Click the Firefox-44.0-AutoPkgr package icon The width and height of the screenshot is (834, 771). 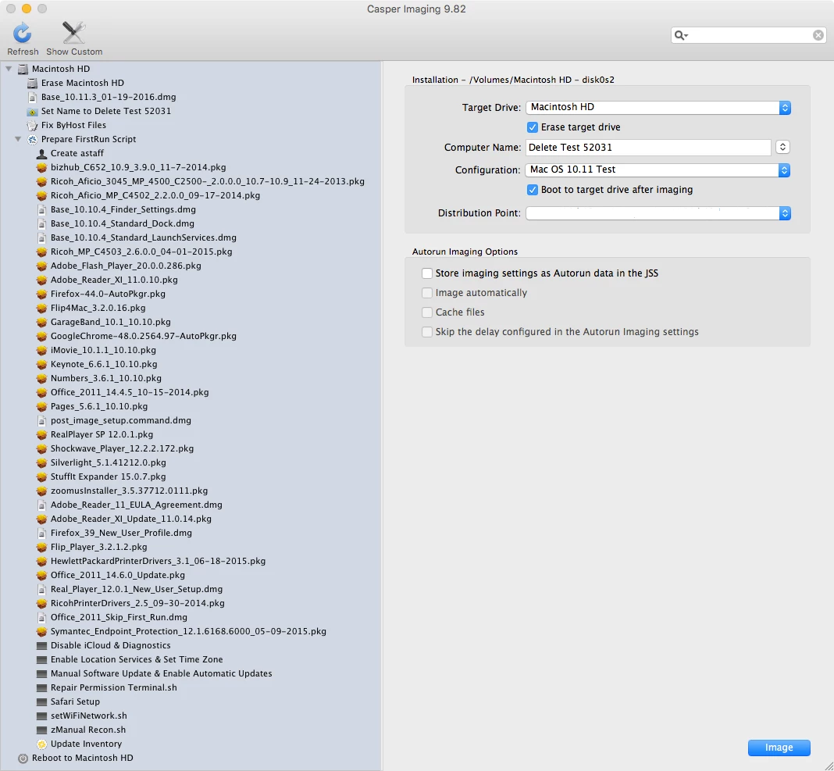point(41,294)
